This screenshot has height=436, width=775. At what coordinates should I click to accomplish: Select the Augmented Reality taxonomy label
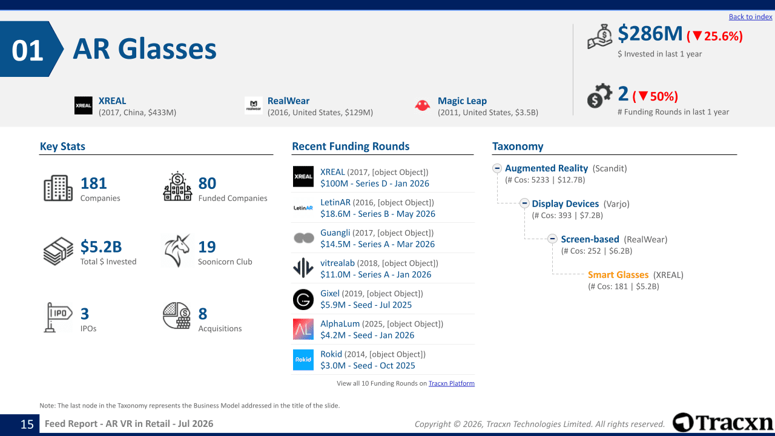click(x=547, y=168)
